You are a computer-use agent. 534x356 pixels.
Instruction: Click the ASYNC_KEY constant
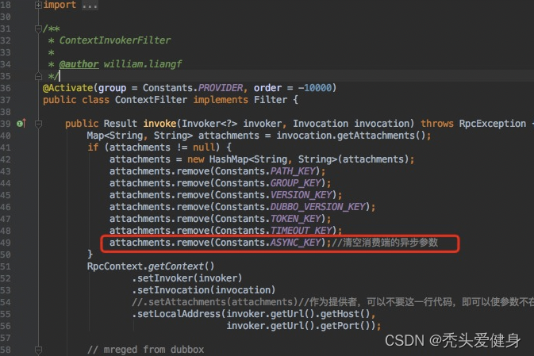pyautogui.click(x=298, y=243)
